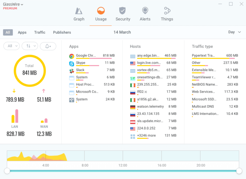Open the Alerts icon

[x=145, y=11]
